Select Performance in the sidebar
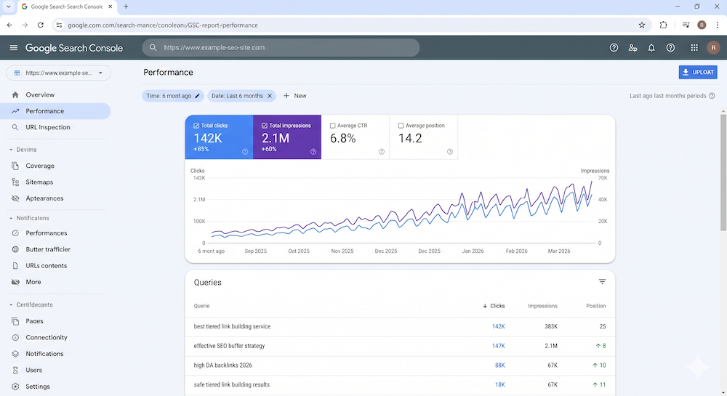 [56, 111]
